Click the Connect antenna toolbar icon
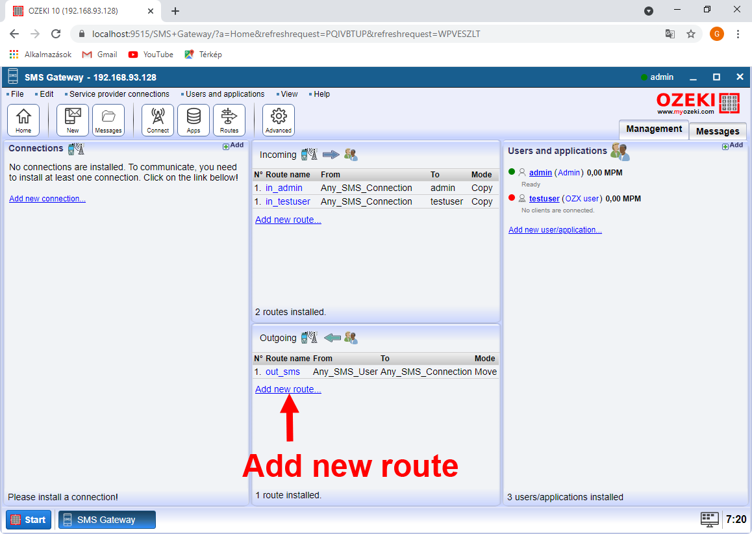This screenshot has width=752, height=534. coord(158,120)
